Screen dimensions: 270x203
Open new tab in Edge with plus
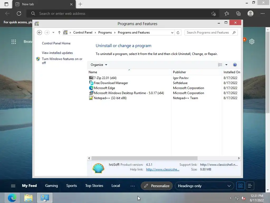click(80, 4)
